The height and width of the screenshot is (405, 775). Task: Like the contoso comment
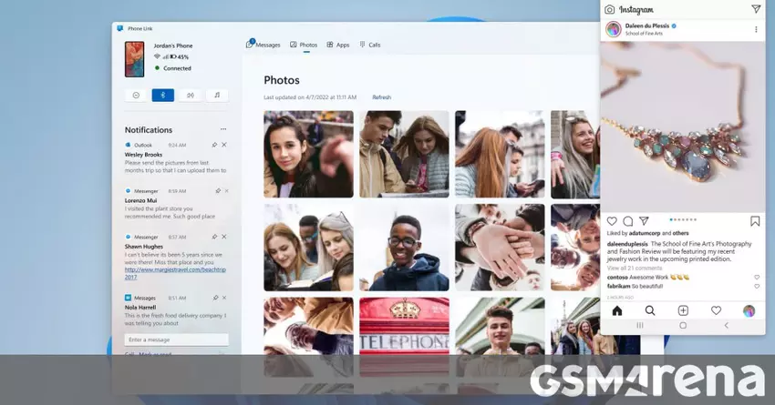[757, 278]
